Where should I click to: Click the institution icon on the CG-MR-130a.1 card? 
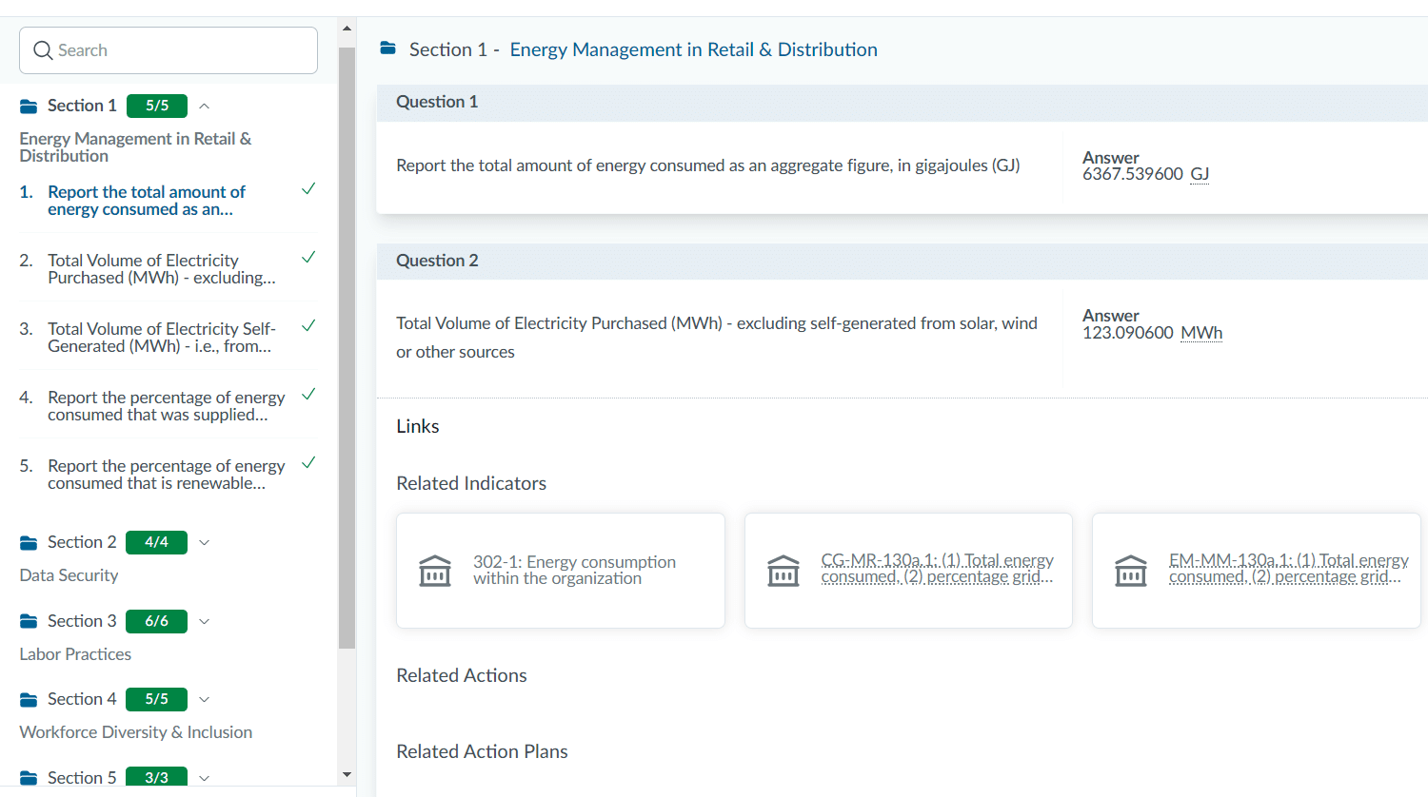click(783, 571)
